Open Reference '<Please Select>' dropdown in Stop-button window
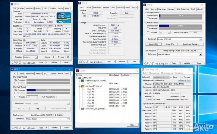The height and width of the screenshot is (134, 217). click(68, 119)
